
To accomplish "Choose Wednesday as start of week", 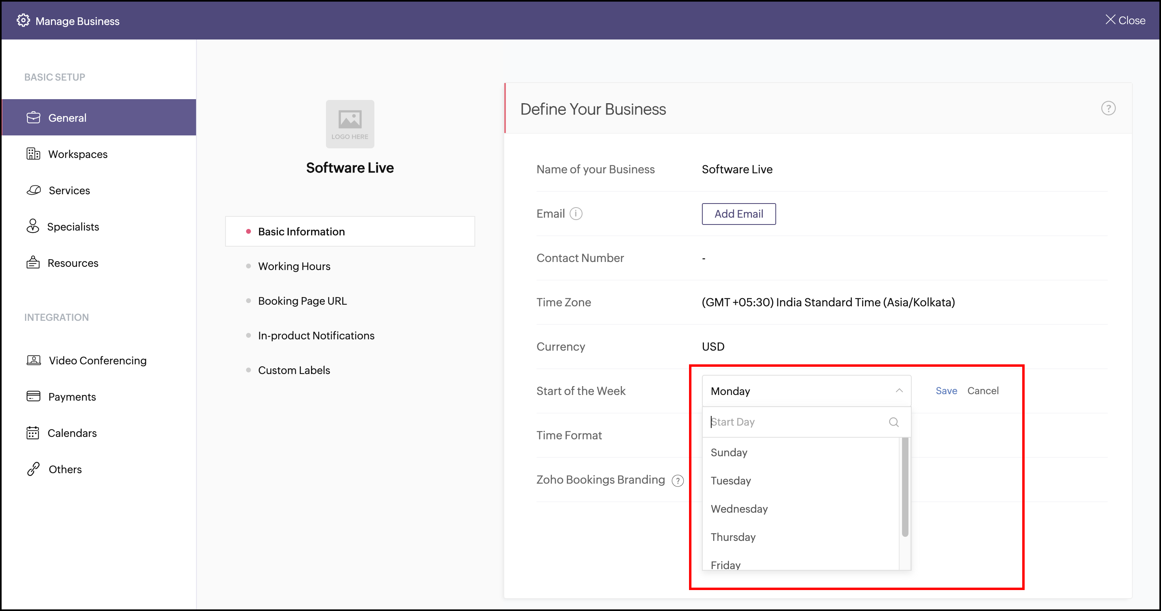I will tap(739, 509).
